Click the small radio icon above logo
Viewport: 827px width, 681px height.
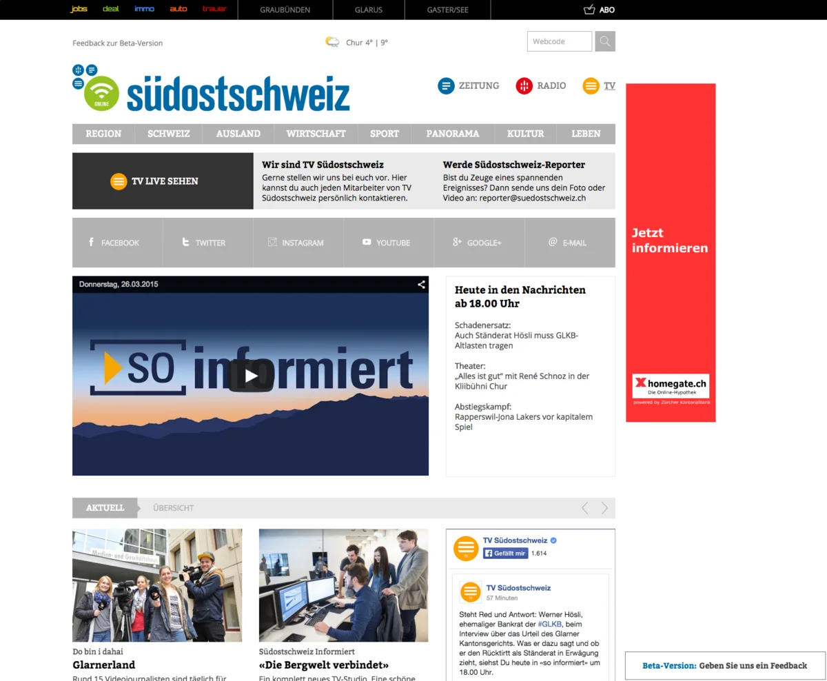point(78,70)
